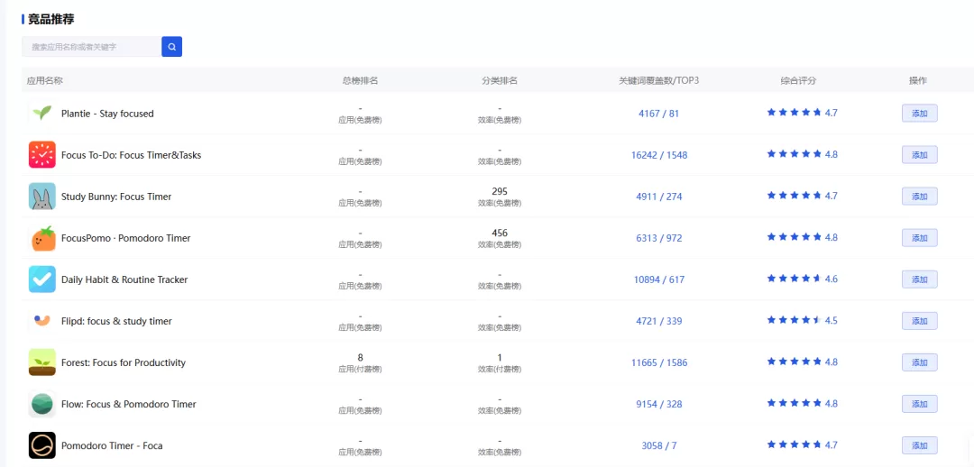
Task: Click the 操作 column header
Action: (x=918, y=81)
